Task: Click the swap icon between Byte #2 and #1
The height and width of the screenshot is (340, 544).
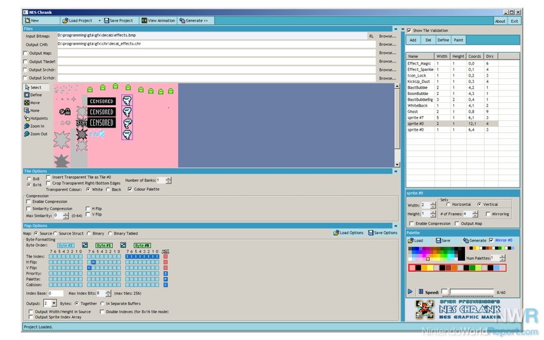Action: tap(85, 246)
